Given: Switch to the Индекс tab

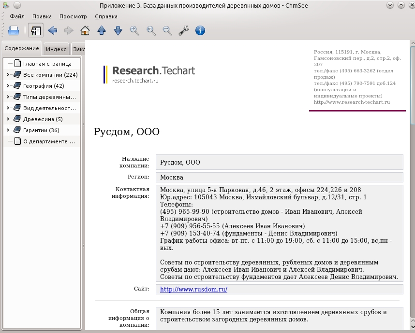Looking at the screenshot, I should pyautogui.click(x=56, y=49).
